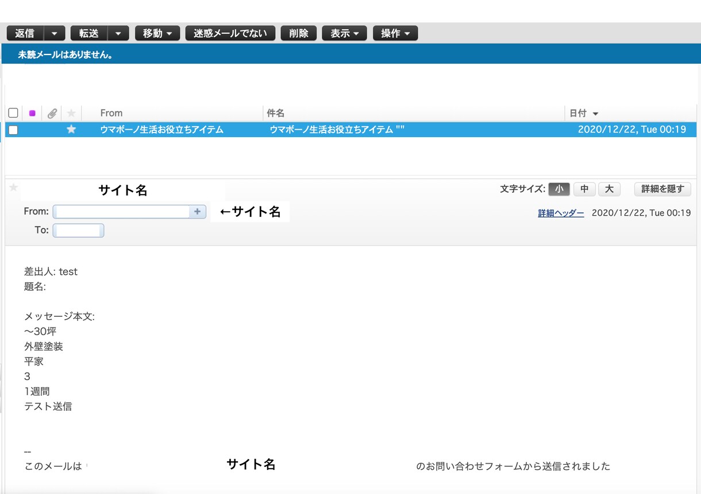Click the plus icon to add sender
Image resolution: width=701 pixels, height=494 pixels.
click(197, 212)
